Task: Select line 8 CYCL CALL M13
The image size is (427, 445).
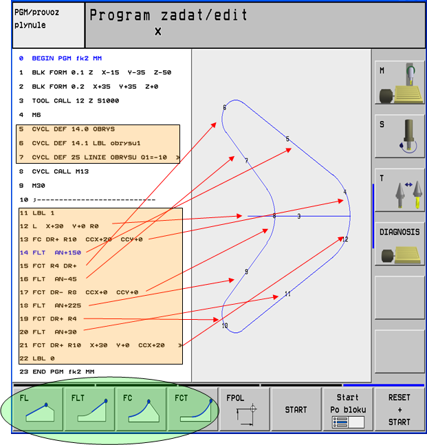Action: click(x=54, y=171)
